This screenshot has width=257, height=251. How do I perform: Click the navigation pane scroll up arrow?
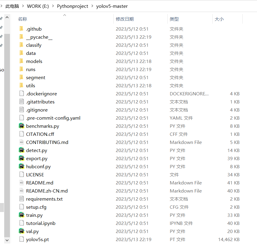pyautogui.click(x=7, y=17)
